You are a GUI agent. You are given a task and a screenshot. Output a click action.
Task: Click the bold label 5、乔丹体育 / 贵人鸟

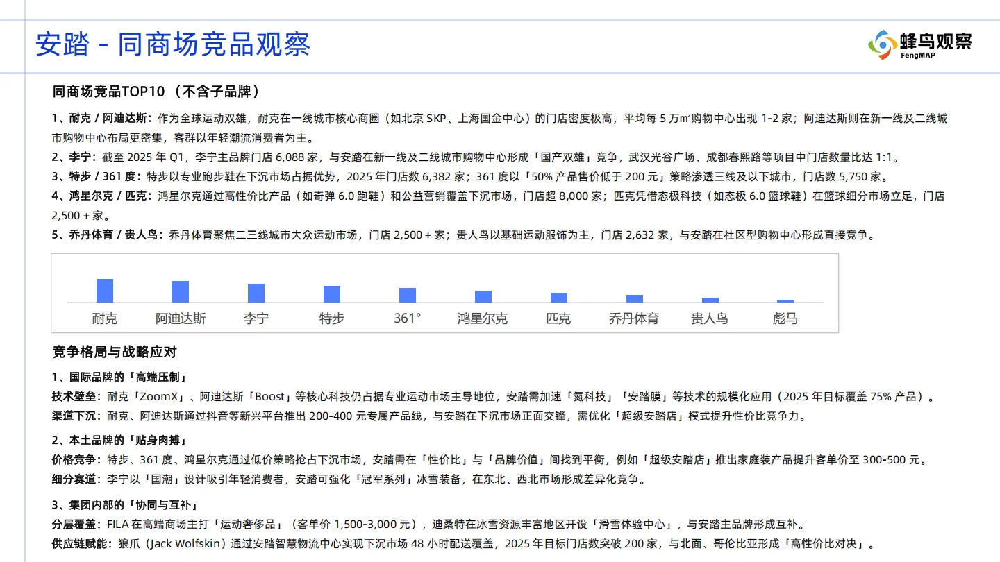(x=106, y=235)
